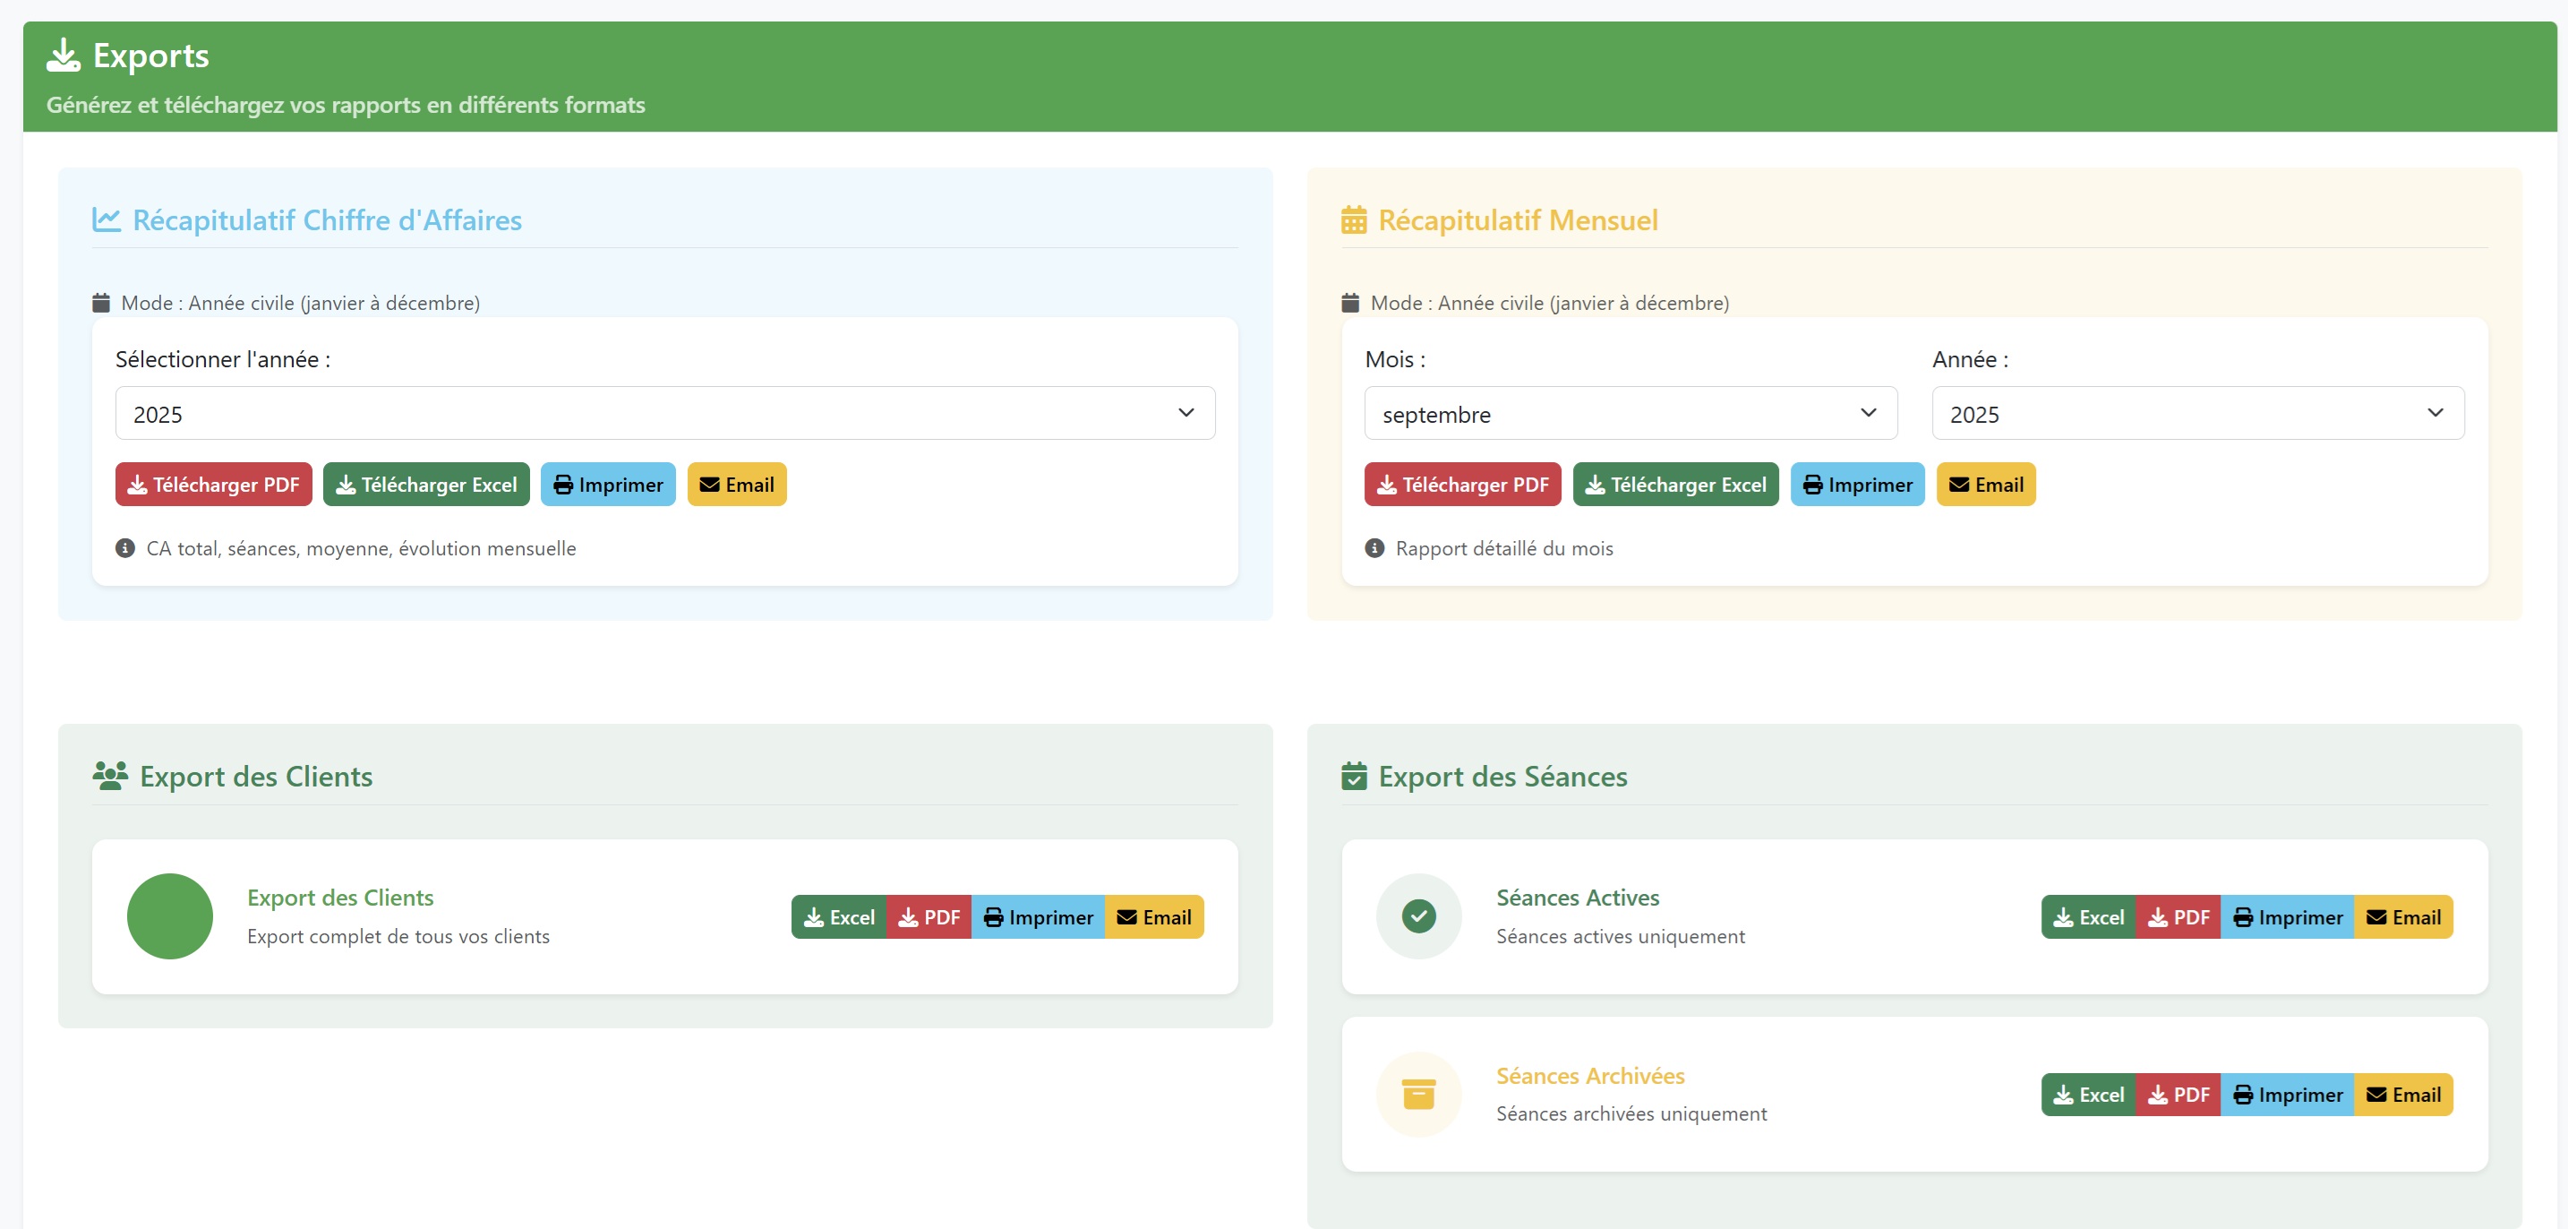Click the green circle icon in Export des Clients

tap(170, 915)
